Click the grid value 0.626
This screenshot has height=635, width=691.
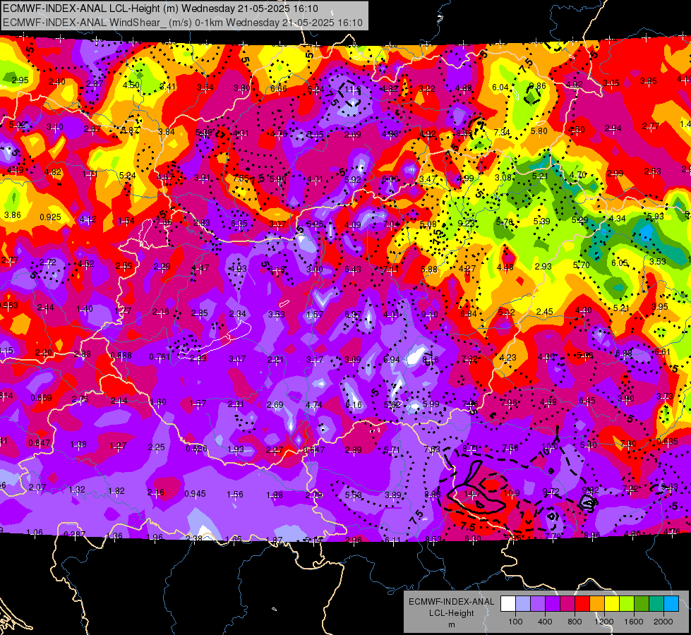pos(196,448)
